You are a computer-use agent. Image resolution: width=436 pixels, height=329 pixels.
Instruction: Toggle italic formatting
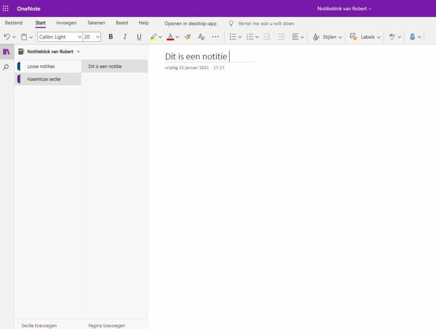[x=125, y=37]
